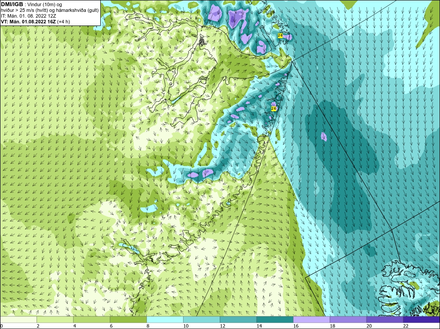
Task: Click the 0-2 m/s palest legend swatch
Action: click(18, 319)
